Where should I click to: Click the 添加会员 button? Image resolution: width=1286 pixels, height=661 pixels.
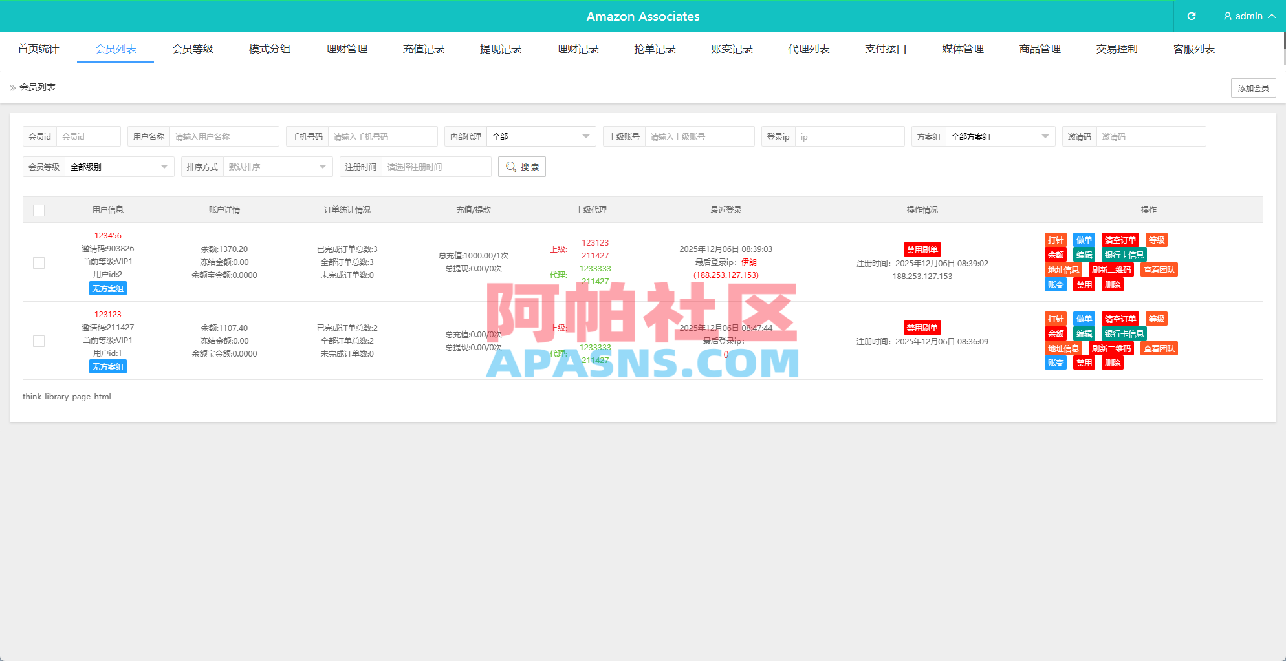(1254, 88)
